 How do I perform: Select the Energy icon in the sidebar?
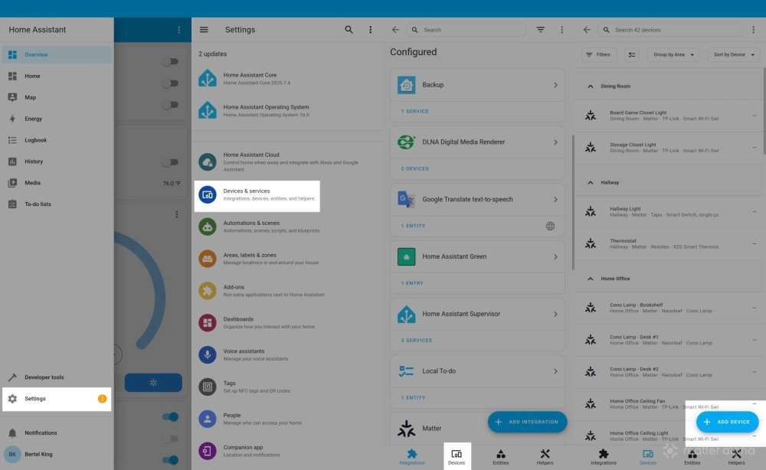[12, 118]
